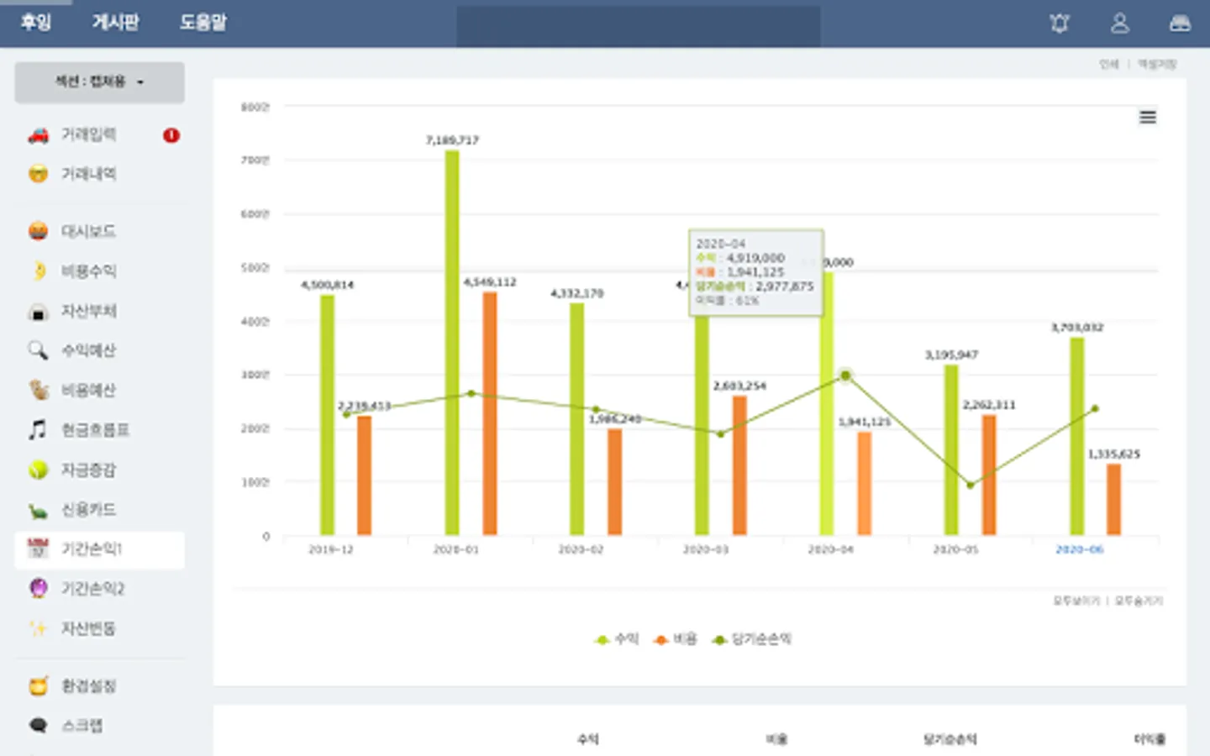Open the 게시판 menu
The height and width of the screenshot is (756, 1210).
pos(115,23)
